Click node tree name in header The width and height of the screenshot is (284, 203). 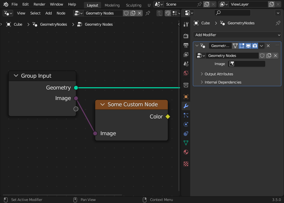coord(103,13)
